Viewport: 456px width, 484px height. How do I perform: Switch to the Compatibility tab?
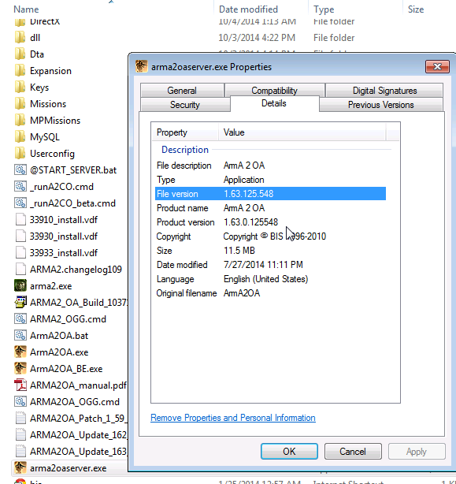[274, 91]
